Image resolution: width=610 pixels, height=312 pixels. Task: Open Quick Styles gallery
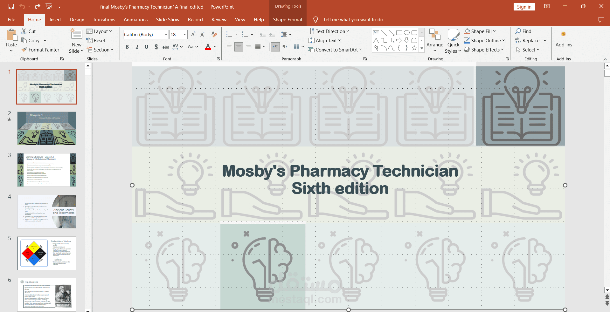point(453,41)
